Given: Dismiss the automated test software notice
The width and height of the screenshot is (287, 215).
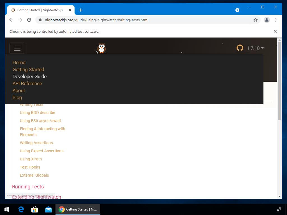Looking at the screenshot, I should coord(275,31).
